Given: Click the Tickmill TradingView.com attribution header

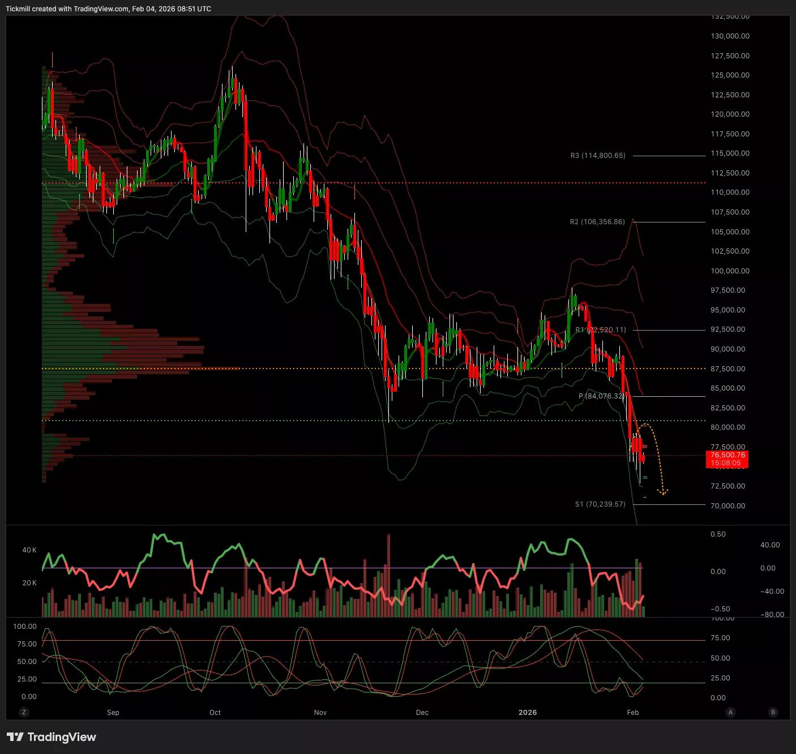Looking at the screenshot, I should pos(108,9).
